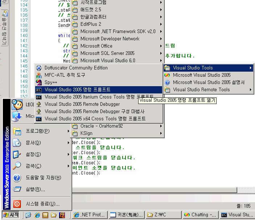Click 시스템 종료(U) shutdown icon
The height and width of the screenshot is (220, 255).
[x=17, y=204]
